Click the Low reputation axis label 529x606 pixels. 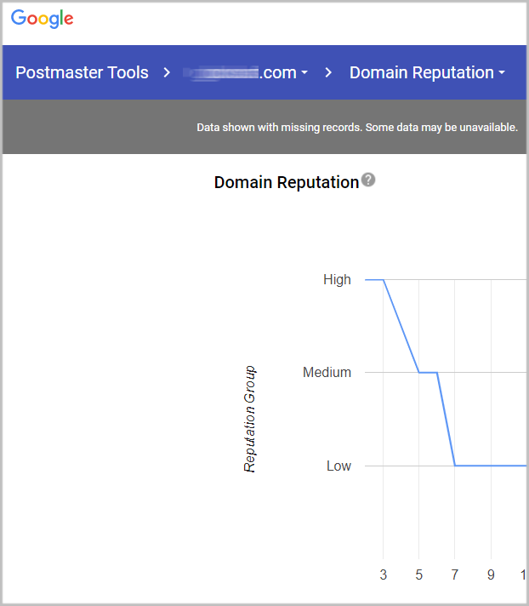point(338,466)
